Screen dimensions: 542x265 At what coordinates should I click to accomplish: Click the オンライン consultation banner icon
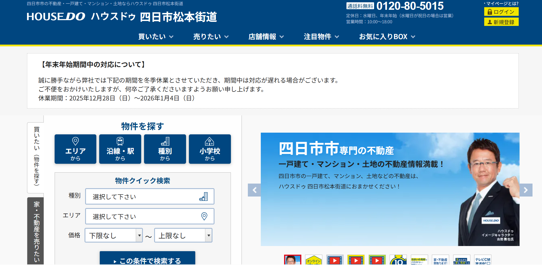pyautogui.click(x=314, y=260)
